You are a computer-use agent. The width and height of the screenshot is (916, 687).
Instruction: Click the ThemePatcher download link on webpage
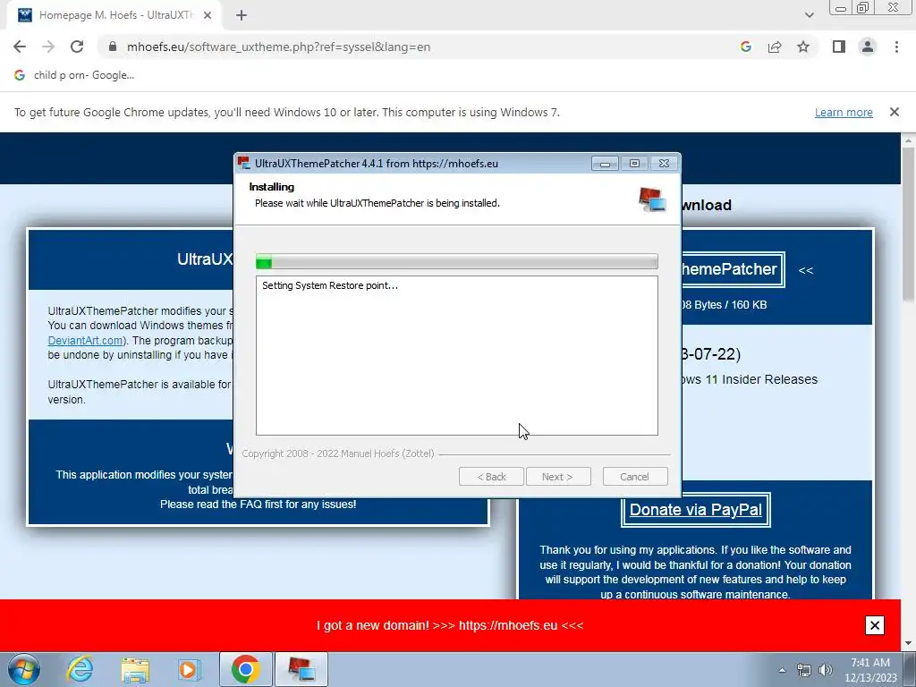point(733,269)
